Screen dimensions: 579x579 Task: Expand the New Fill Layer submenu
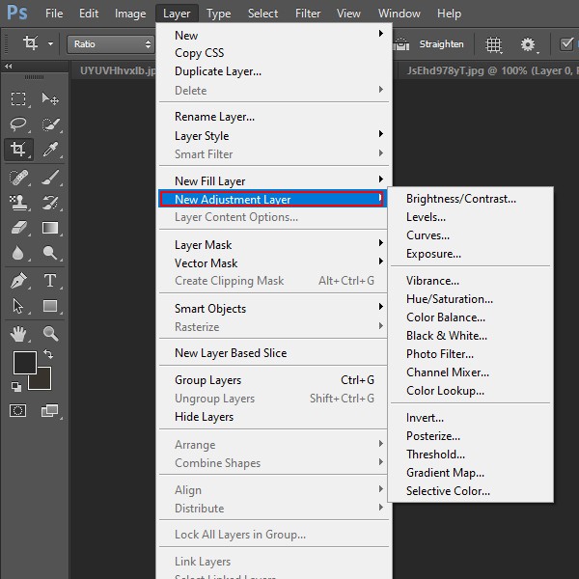[273, 181]
